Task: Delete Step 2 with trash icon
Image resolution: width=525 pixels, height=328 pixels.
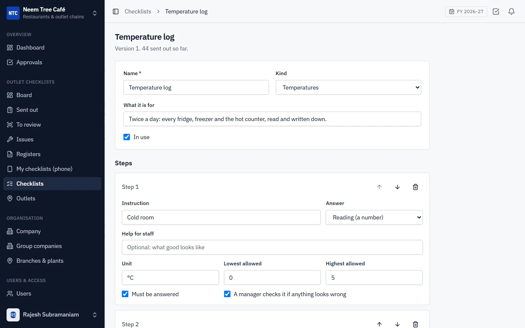Action: [415, 324]
